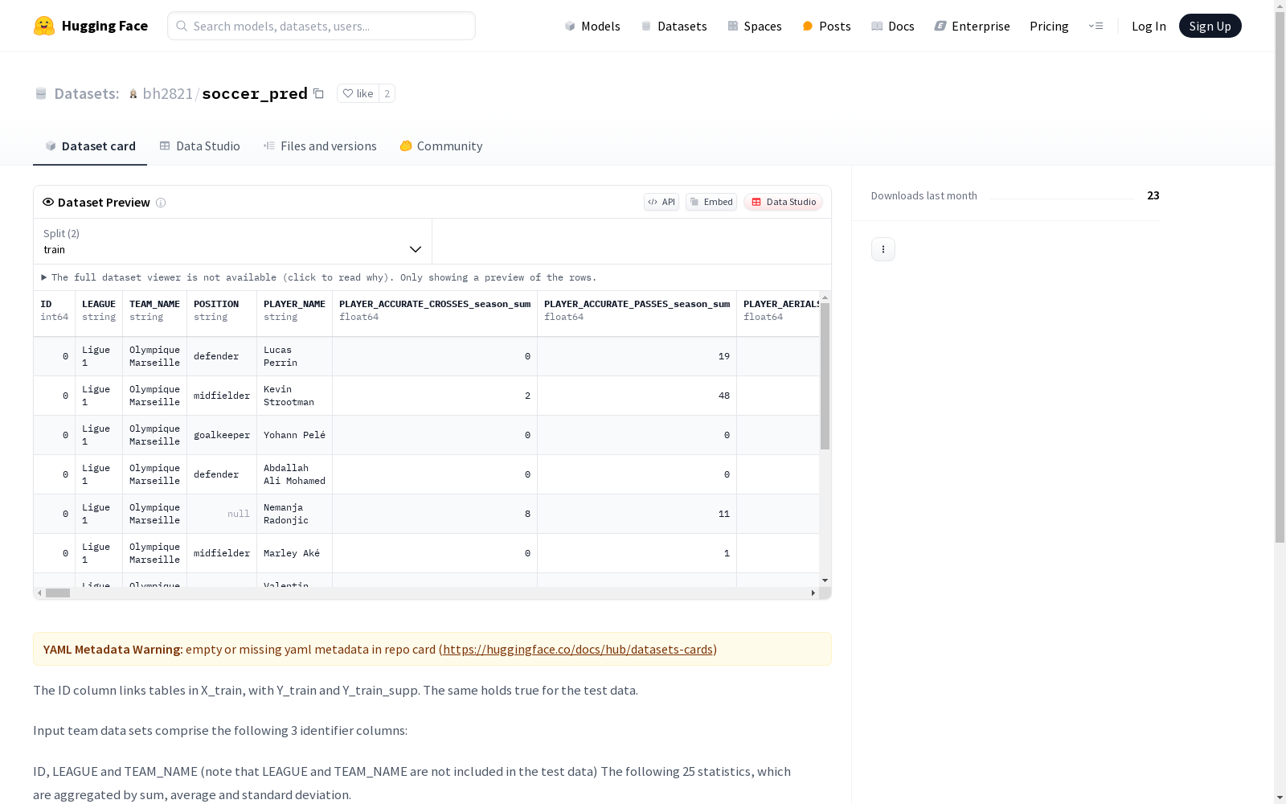The image size is (1286, 804).
Task: Open Enterprise in the navigation
Action: pos(972,26)
